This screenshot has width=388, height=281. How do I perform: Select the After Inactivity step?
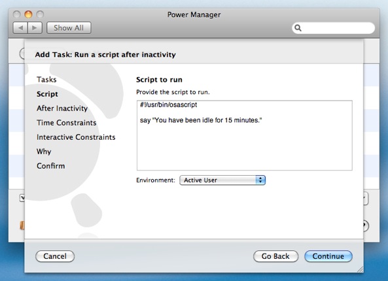(62, 108)
